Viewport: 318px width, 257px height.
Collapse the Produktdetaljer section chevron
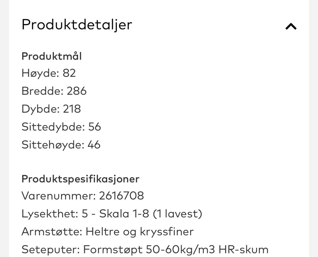click(291, 26)
